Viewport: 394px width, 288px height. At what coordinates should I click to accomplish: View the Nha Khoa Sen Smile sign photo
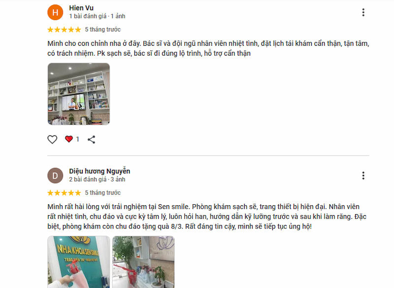click(x=79, y=262)
